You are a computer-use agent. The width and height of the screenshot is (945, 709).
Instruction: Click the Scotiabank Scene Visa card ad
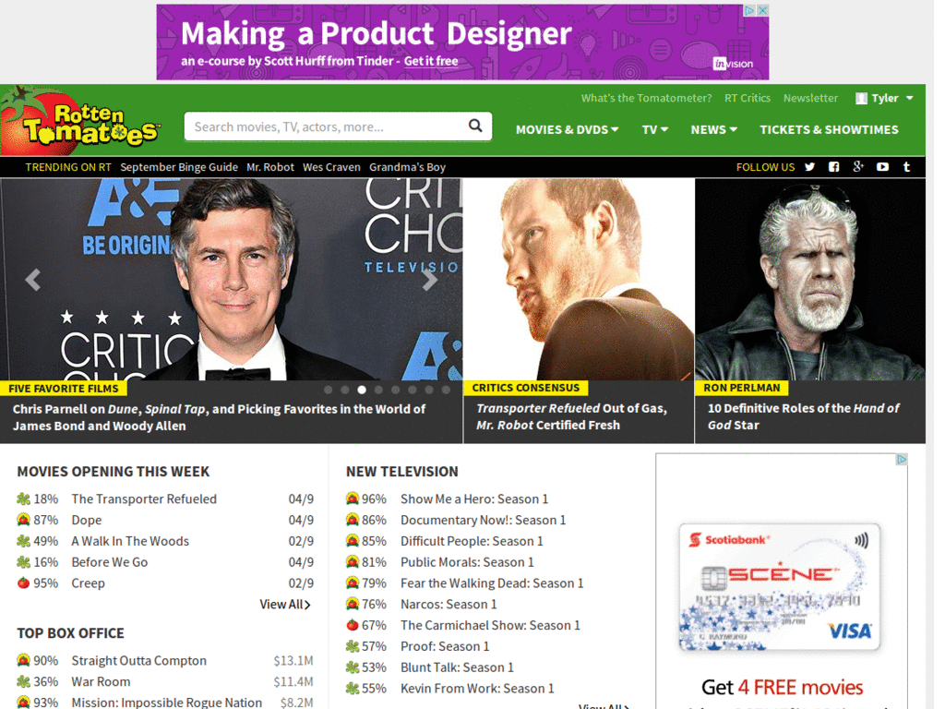tap(779, 587)
